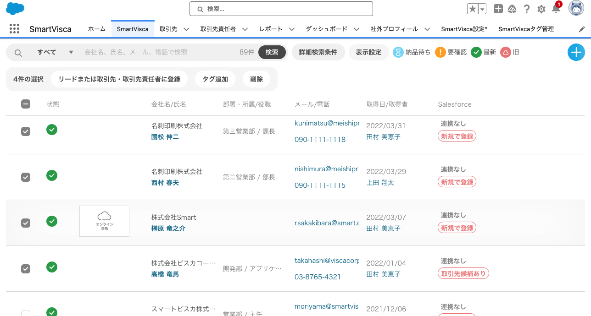Open the オンライン交換 card thumbnail

point(104,221)
